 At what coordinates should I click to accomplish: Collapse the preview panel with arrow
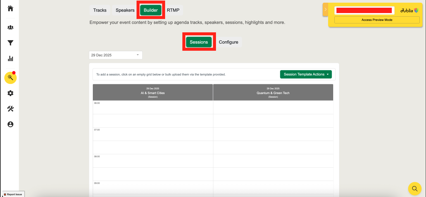pyautogui.click(x=325, y=9)
